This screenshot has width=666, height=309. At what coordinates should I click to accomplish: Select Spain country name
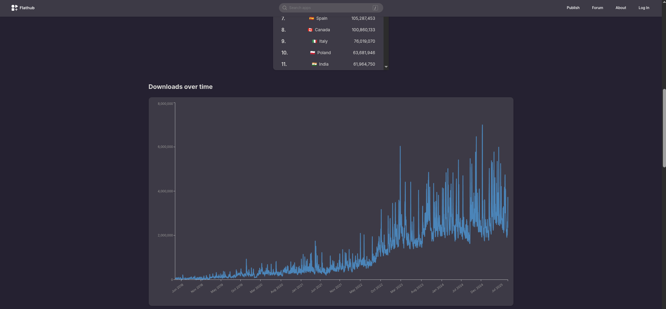(322, 18)
